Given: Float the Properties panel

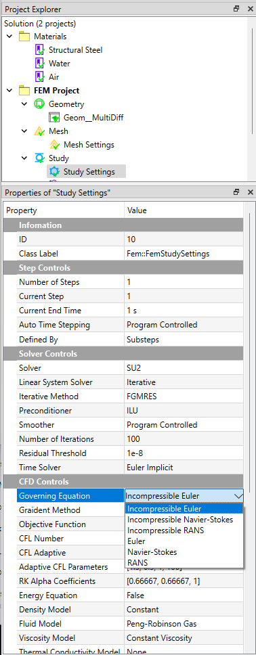Looking at the screenshot, I should (236, 192).
